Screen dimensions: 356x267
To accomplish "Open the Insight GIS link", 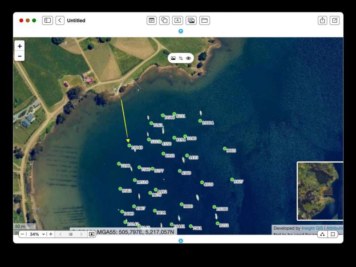I will tap(312, 228).
